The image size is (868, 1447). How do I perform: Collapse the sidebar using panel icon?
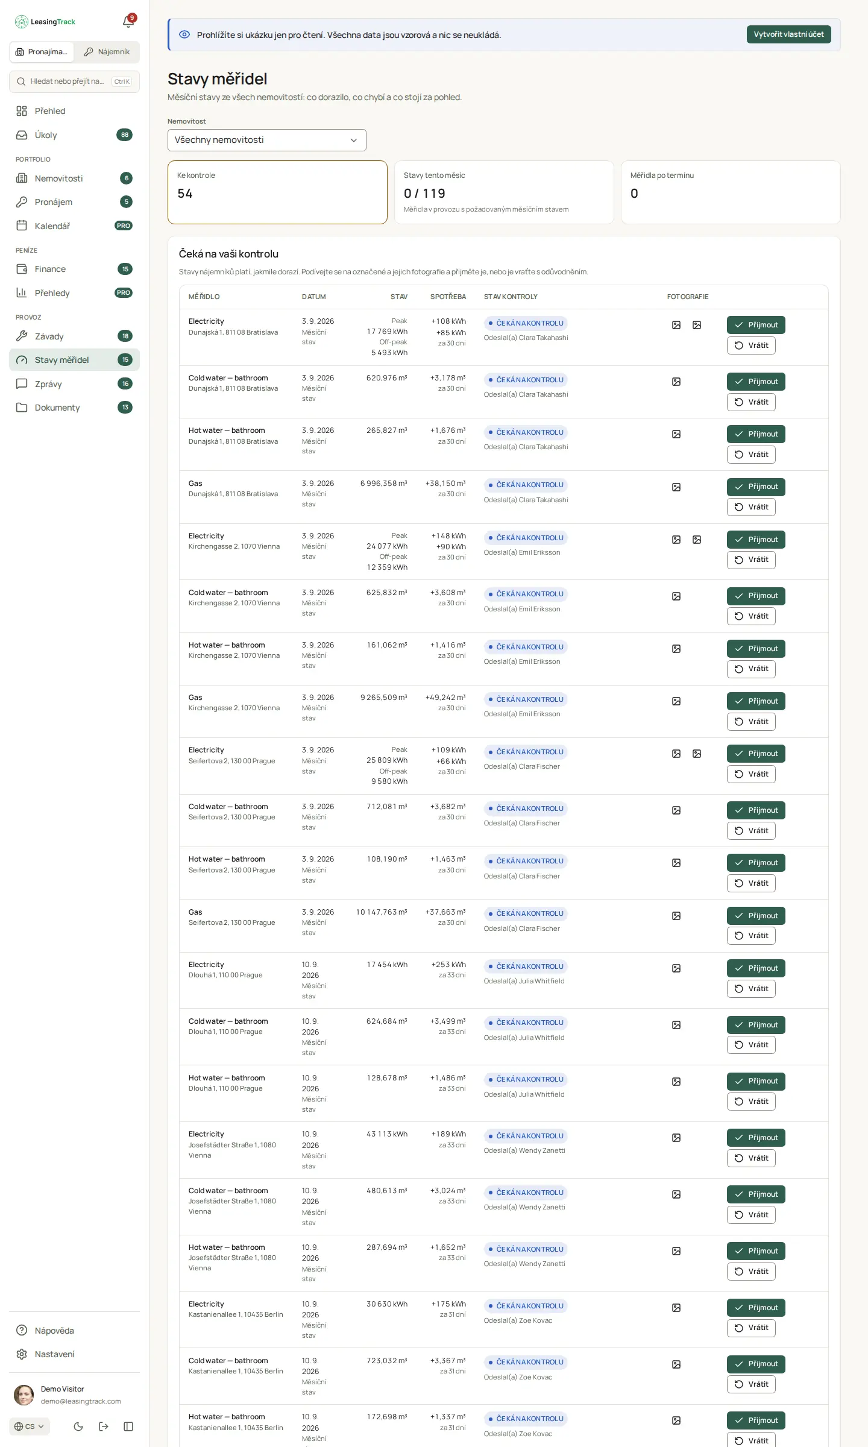pos(128,1427)
